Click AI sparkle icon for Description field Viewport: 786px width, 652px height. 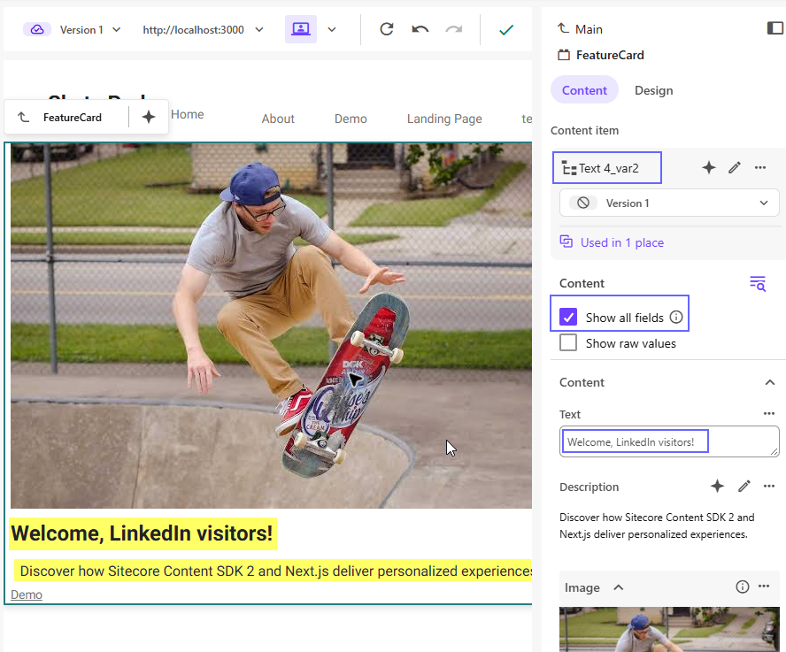tap(717, 486)
